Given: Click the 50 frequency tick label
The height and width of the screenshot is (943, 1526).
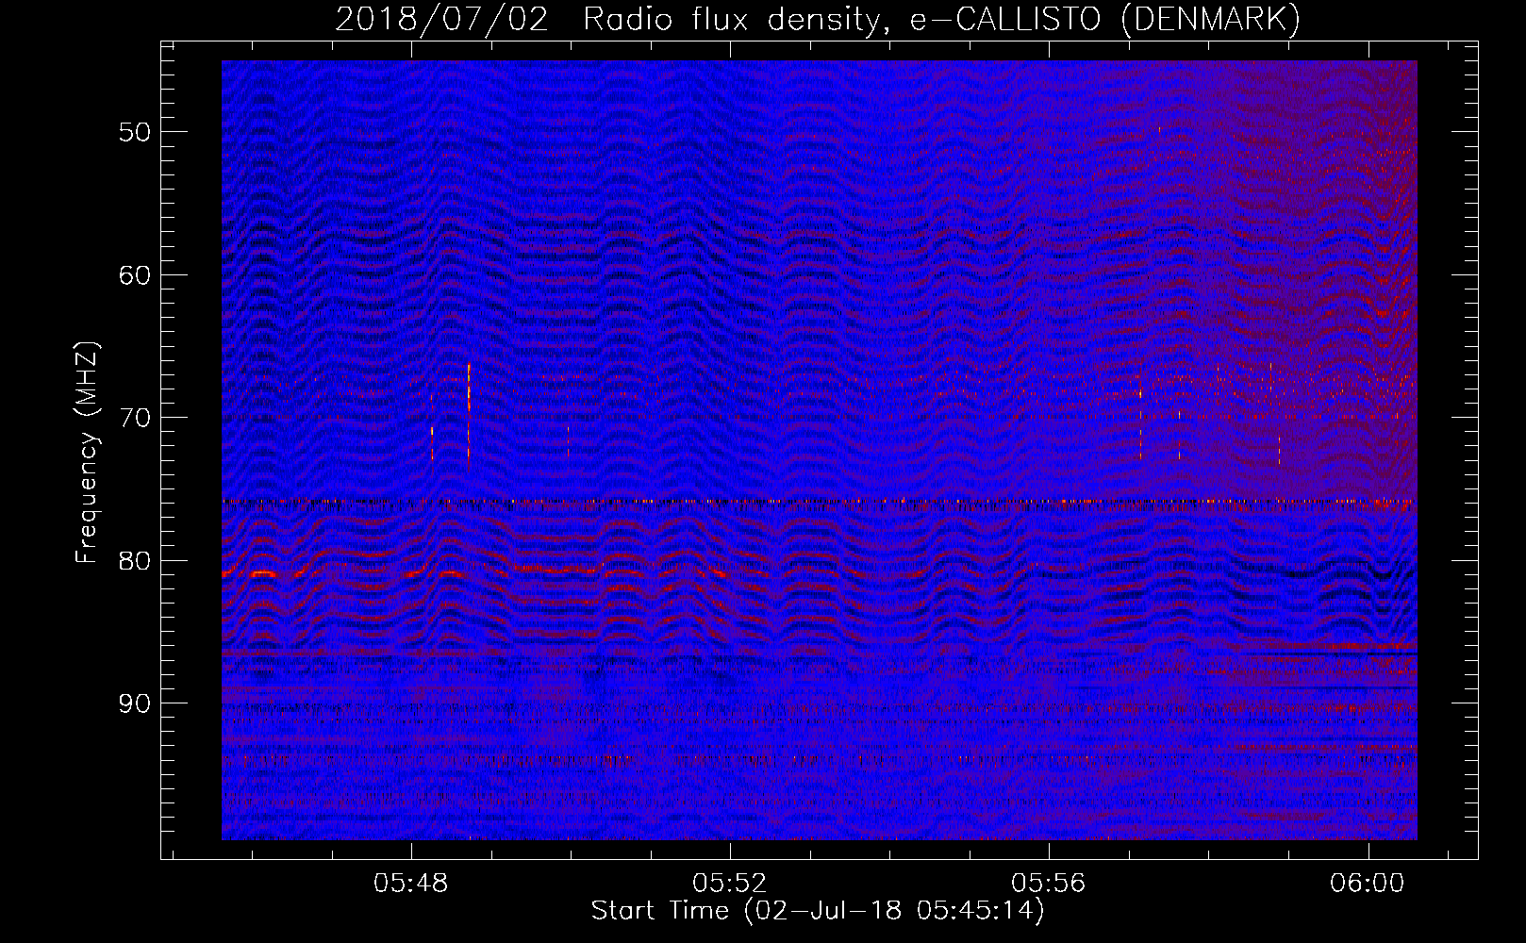Looking at the screenshot, I should pos(134,132).
